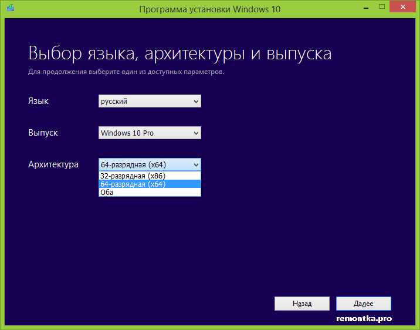Pick the Оба architecture option
The width and height of the screenshot is (420, 330).
(x=150, y=192)
